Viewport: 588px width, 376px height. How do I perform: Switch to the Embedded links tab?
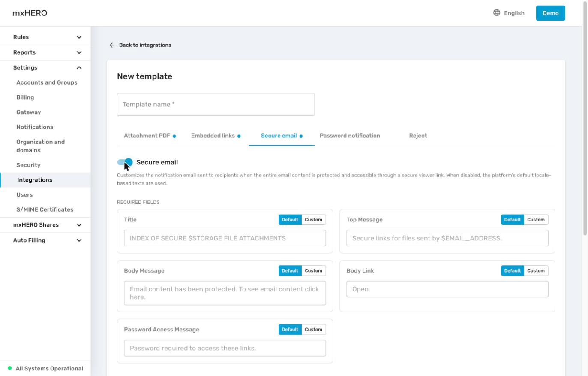(216, 136)
